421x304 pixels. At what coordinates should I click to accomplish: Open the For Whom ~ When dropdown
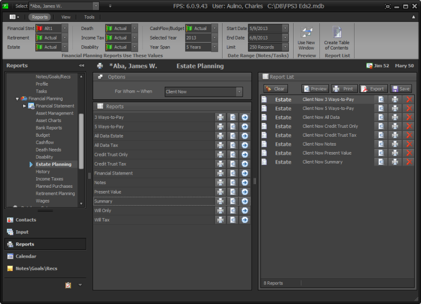pyautogui.click(x=239, y=92)
